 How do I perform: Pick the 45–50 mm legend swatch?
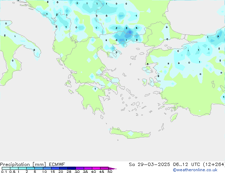point(104,168)
